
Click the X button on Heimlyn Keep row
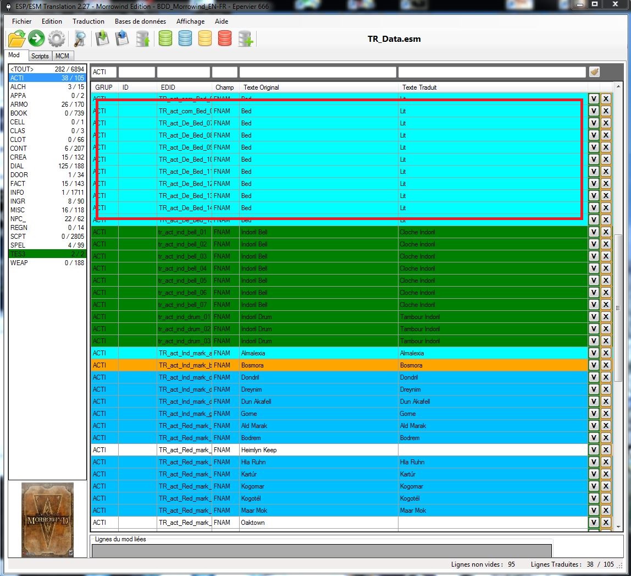(606, 450)
